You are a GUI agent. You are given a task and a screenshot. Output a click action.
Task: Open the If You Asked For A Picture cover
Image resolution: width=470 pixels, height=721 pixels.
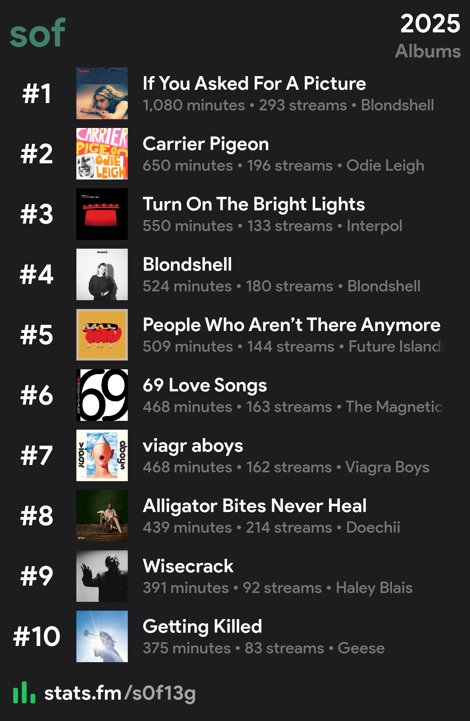tap(102, 93)
